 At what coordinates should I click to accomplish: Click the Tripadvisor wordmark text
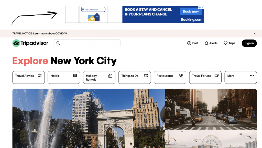[x=35, y=43]
